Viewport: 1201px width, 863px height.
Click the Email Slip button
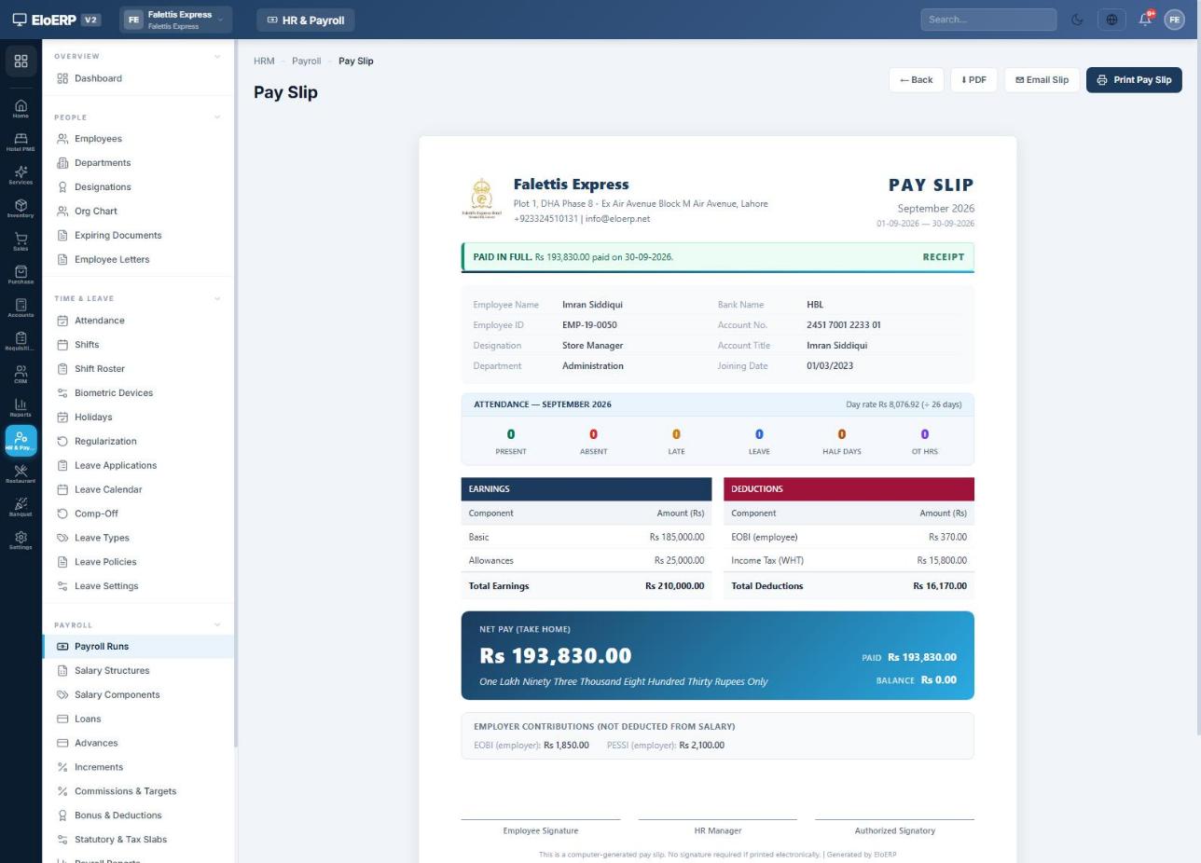point(1042,80)
